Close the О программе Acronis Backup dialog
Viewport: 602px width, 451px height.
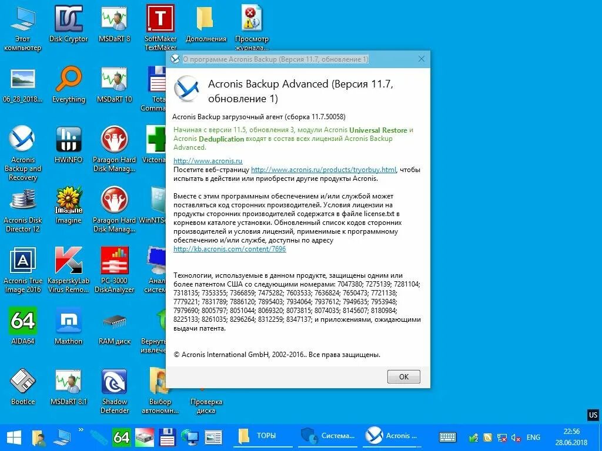coord(421,59)
